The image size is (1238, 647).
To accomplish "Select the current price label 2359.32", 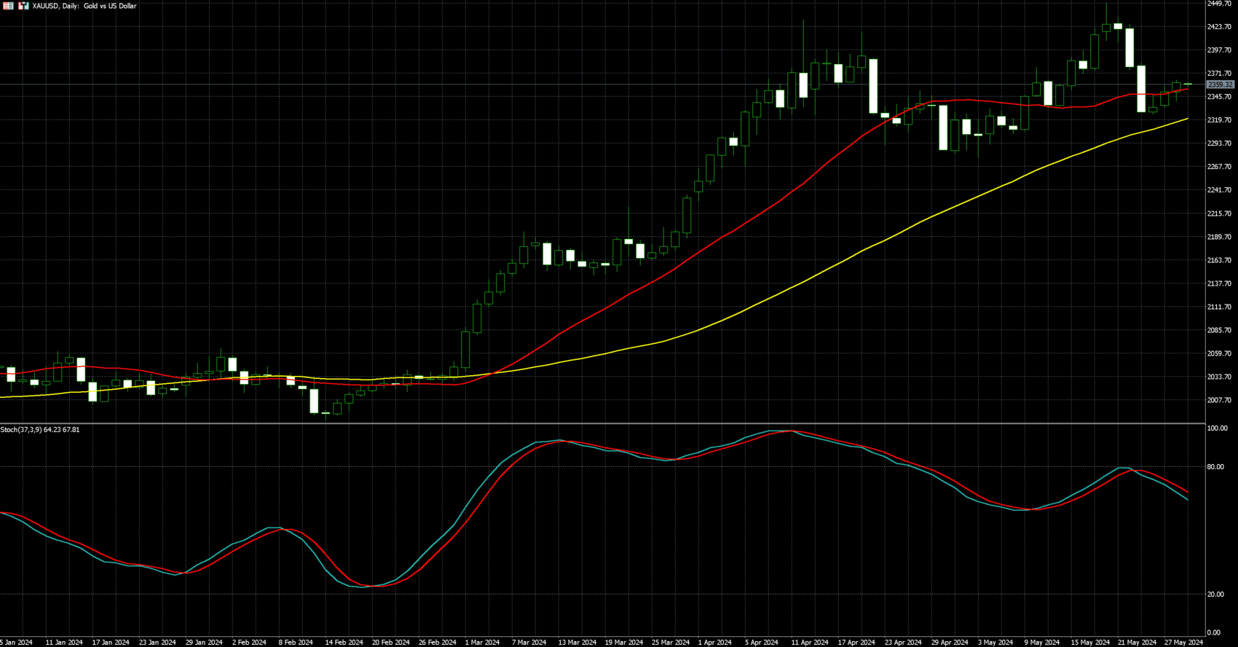I will (1221, 85).
